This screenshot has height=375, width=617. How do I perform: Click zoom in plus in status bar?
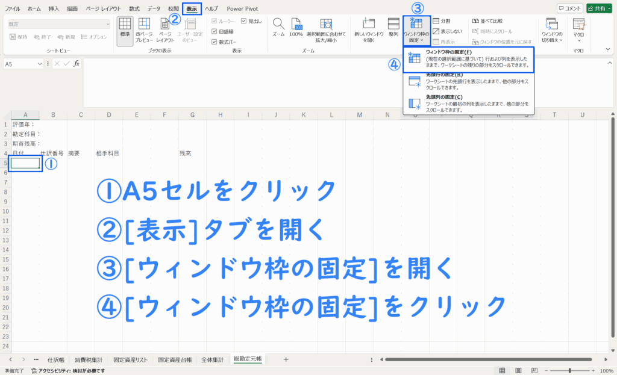pos(594,371)
